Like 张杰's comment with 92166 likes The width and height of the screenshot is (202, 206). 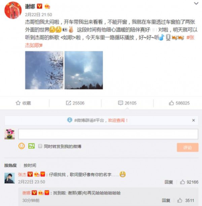[182, 182]
